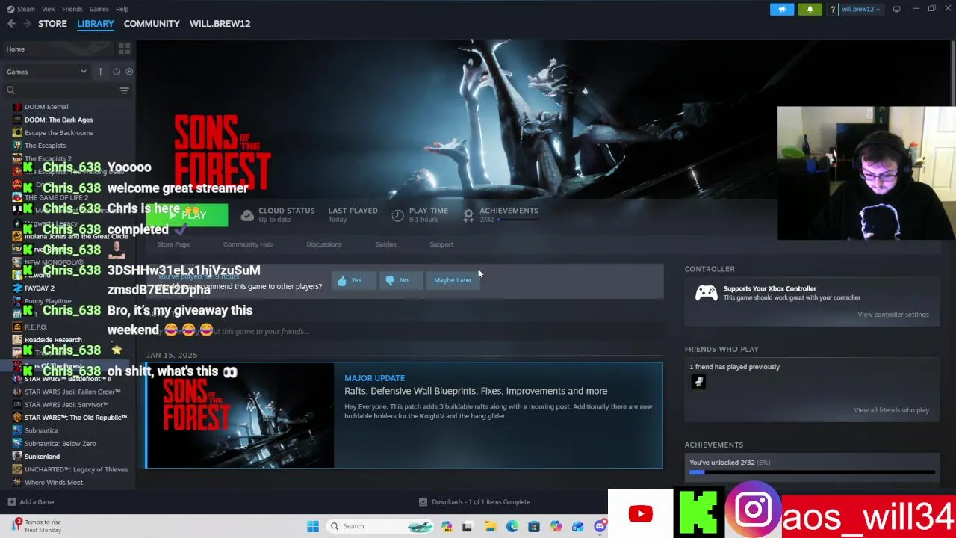Choose Maybe Later on recommendation prompt
This screenshot has width=956, height=538.
453,280
